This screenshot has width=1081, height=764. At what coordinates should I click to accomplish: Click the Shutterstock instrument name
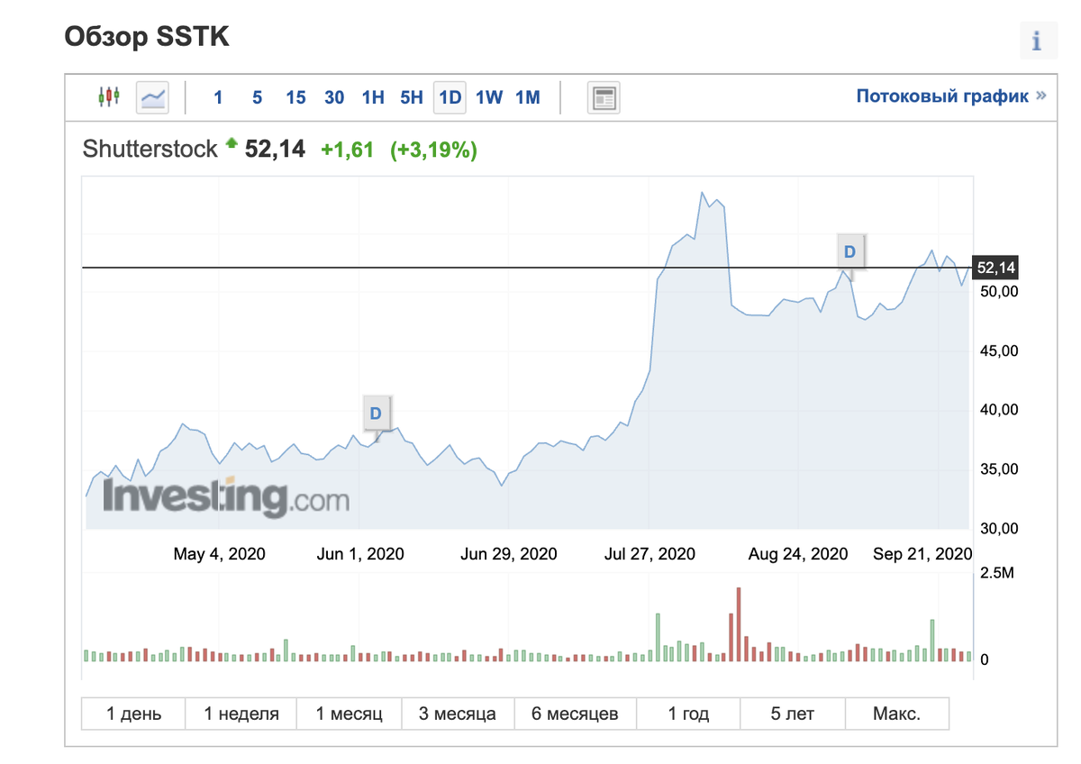tap(150, 149)
